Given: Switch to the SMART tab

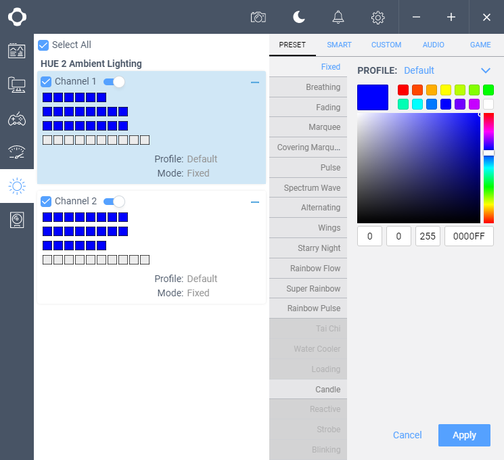Looking at the screenshot, I should (339, 45).
